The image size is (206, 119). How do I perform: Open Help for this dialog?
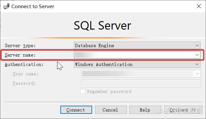(145, 110)
